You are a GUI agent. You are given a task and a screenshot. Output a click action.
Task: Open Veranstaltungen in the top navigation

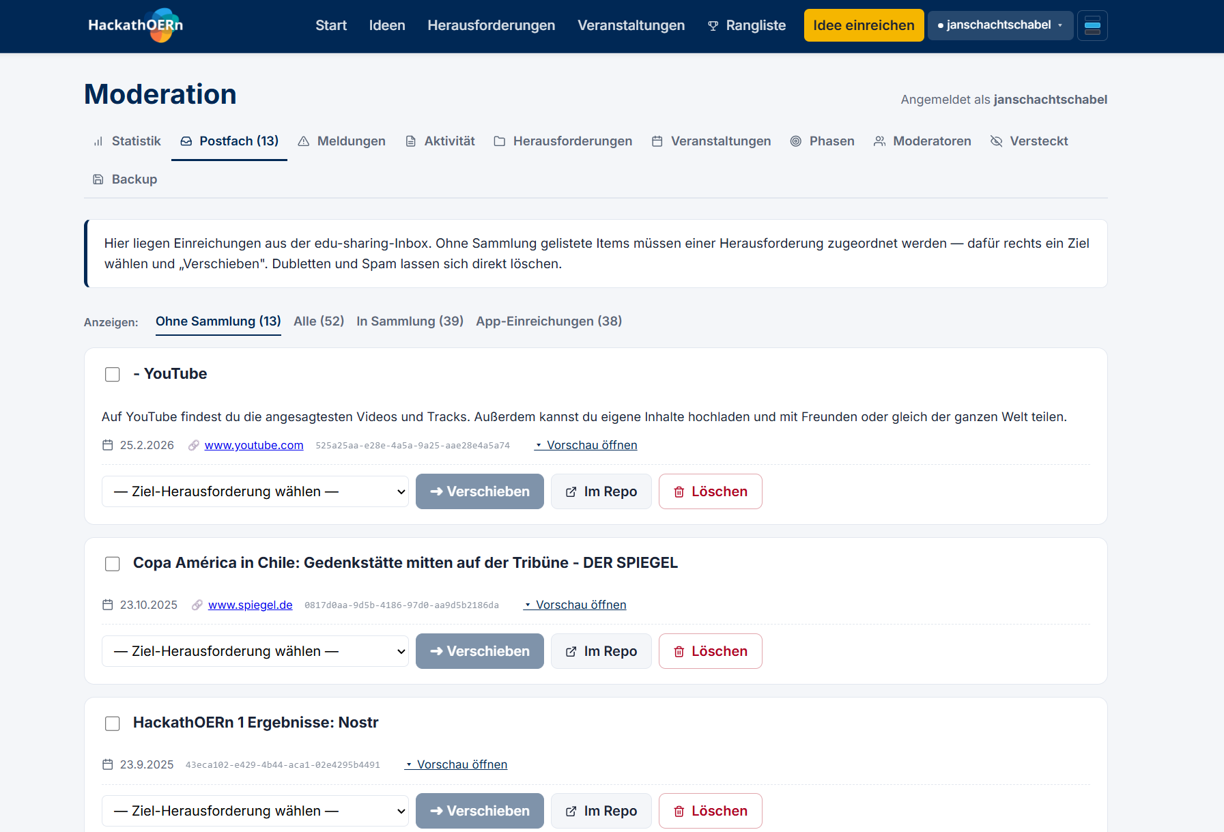[x=631, y=25]
